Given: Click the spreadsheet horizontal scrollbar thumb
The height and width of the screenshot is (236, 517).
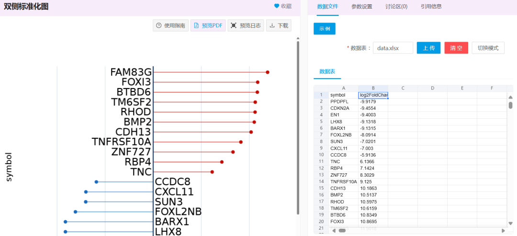Looking at the screenshot, I should click(342, 231).
